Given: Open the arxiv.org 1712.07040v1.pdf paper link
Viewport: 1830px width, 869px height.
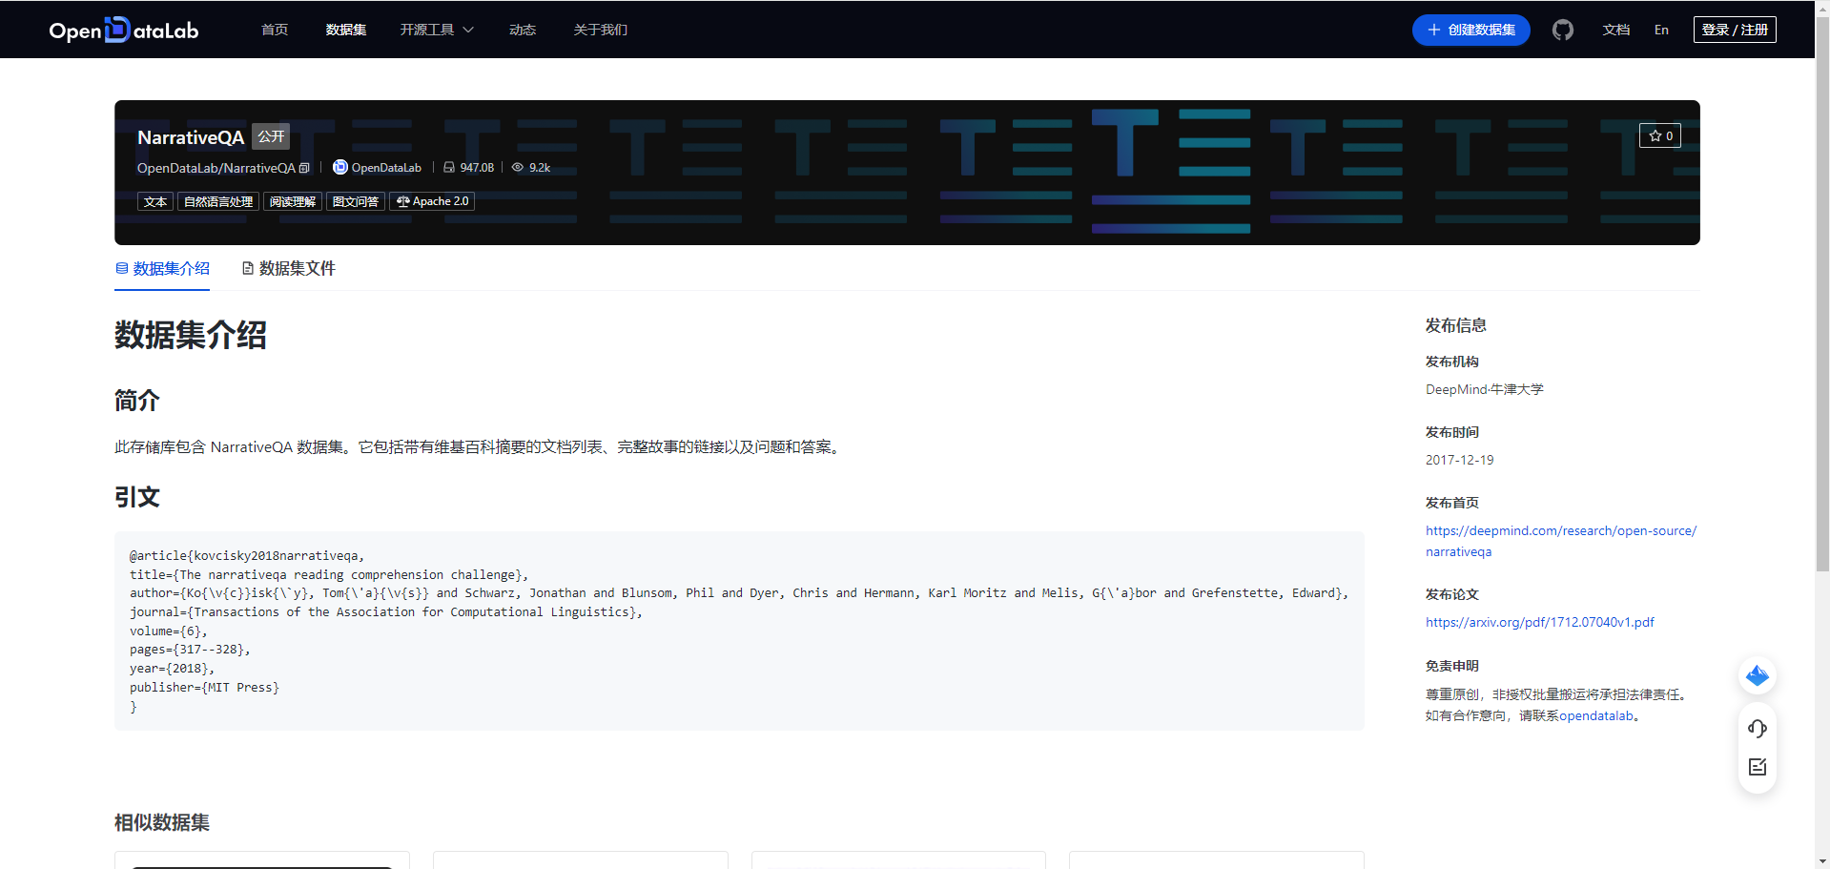Looking at the screenshot, I should click(1540, 622).
